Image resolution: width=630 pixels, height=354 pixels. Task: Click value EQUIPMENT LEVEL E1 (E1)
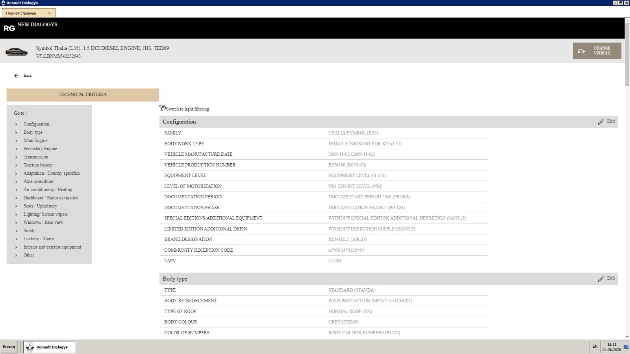tap(357, 175)
